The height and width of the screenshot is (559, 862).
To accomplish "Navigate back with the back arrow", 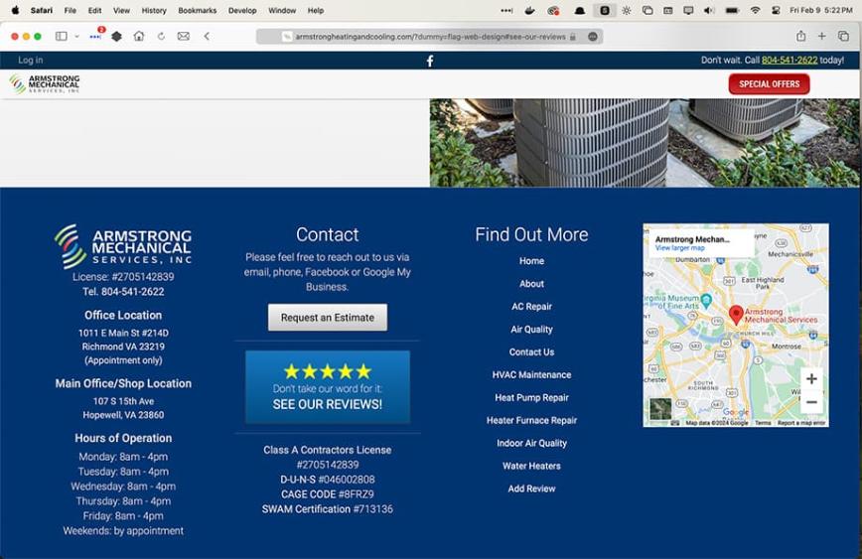I will point(207,37).
